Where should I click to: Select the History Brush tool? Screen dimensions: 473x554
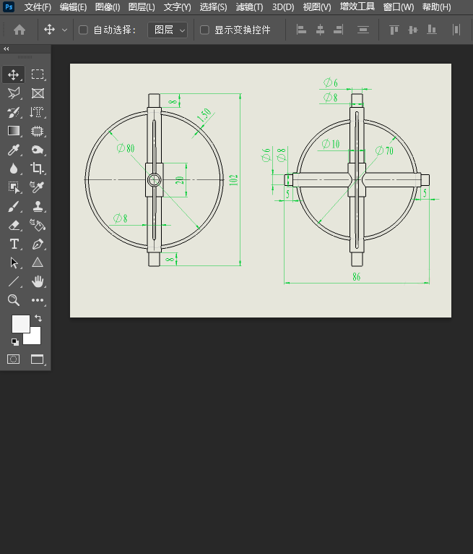click(14, 112)
